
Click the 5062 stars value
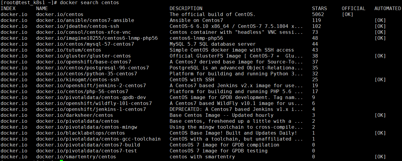click(318, 15)
